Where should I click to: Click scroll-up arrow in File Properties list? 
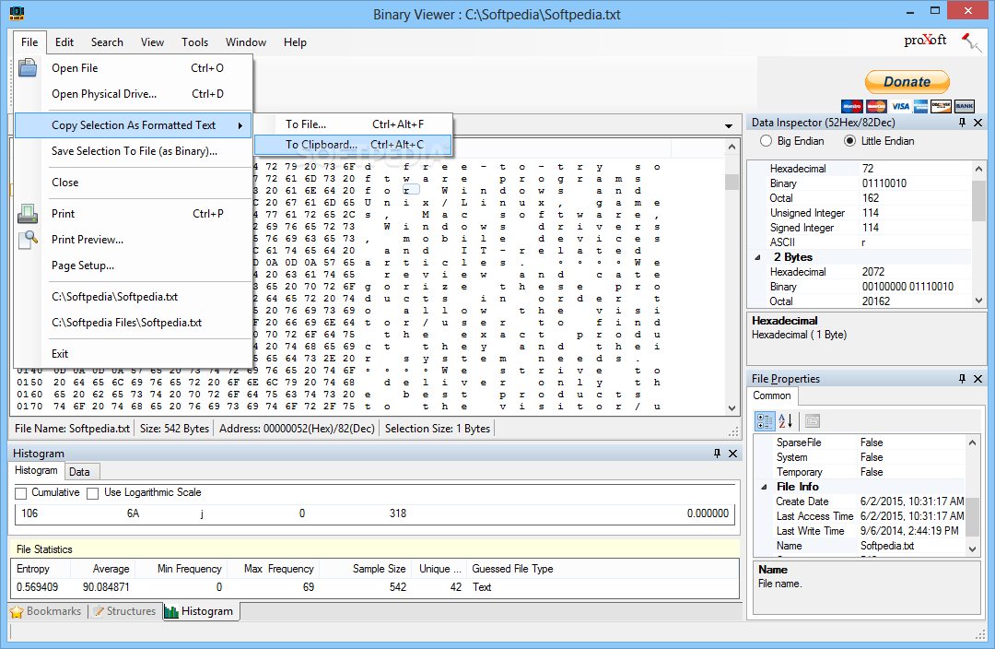[x=972, y=442]
